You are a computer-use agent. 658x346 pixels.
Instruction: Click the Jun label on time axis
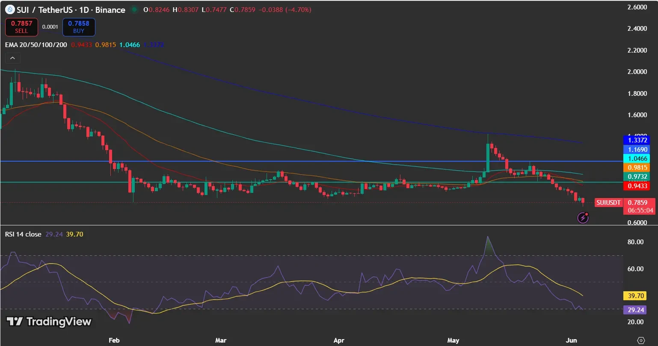pyautogui.click(x=572, y=340)
